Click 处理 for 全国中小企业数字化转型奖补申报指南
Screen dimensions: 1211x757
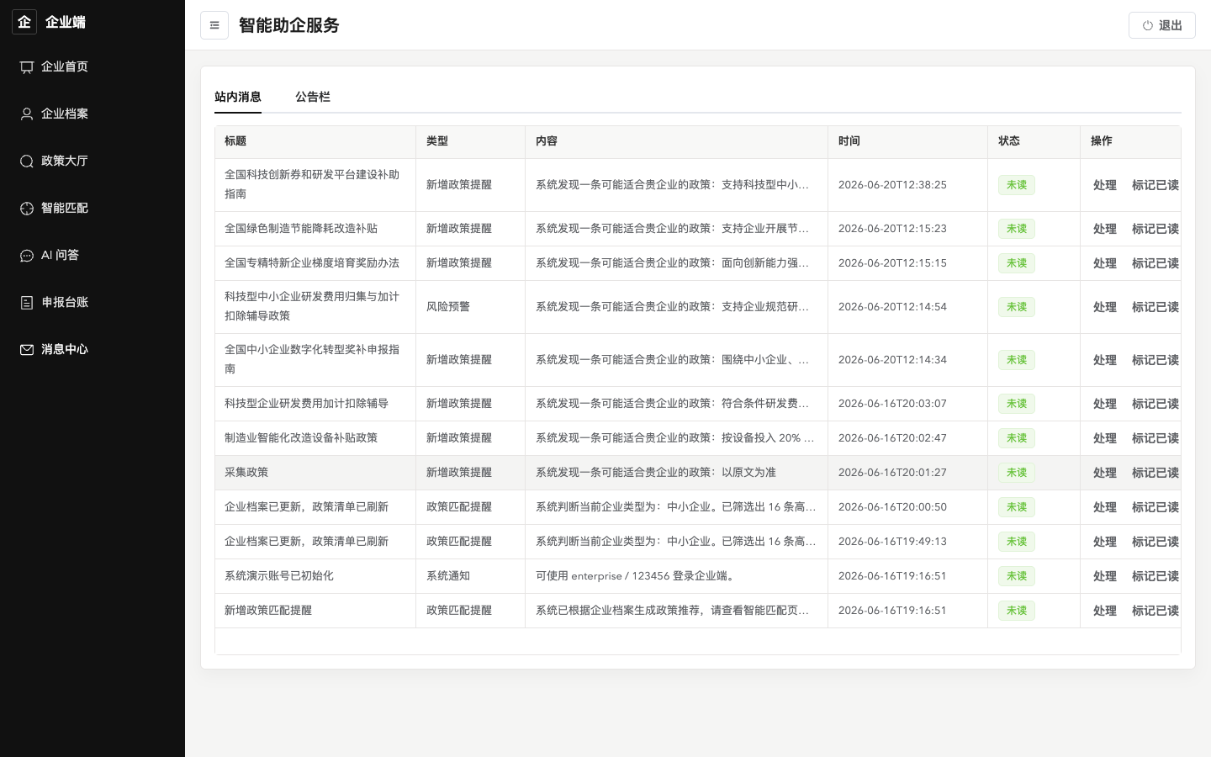pyautogui.click(x=1105, y=360)
